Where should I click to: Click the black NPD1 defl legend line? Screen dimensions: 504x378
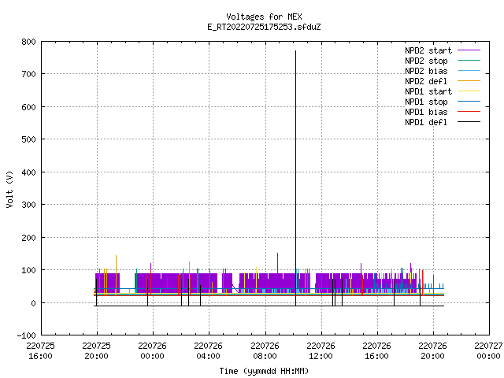point(469,122)
